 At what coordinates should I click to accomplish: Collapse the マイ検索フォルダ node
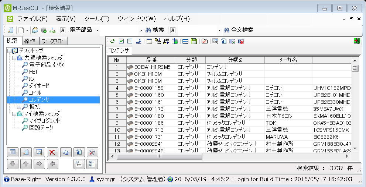14,114
